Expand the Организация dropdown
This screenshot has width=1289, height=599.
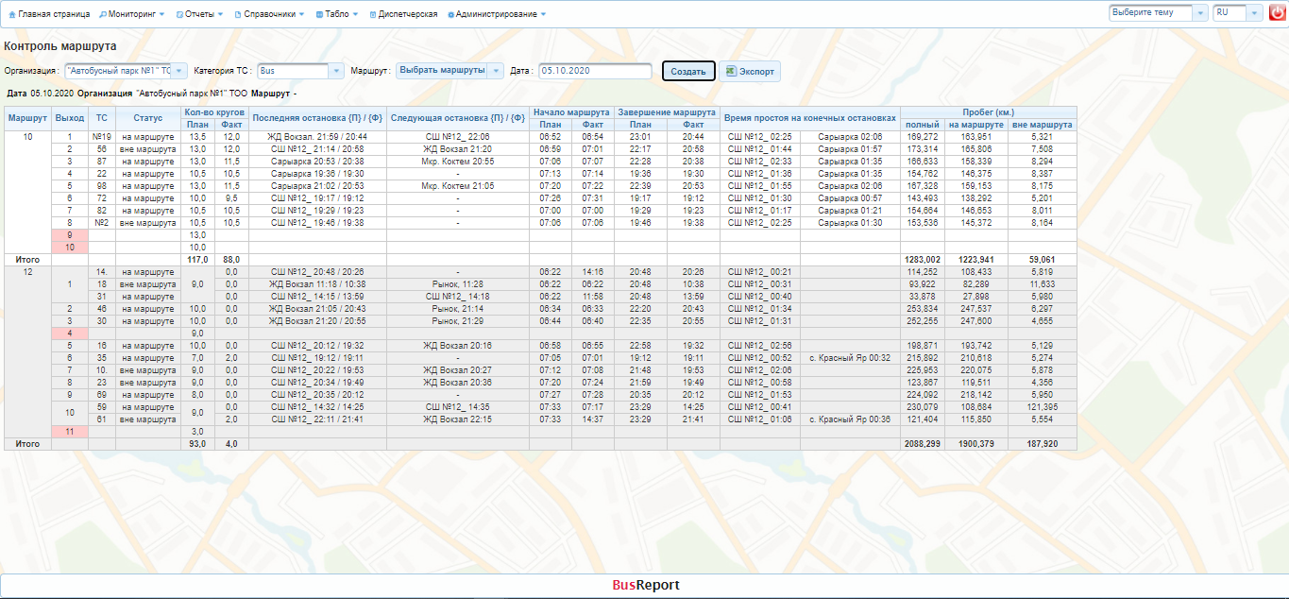coord(180,71)
